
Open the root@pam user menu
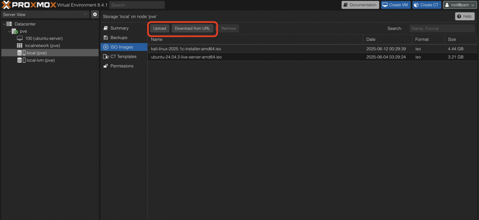[460, 5]
